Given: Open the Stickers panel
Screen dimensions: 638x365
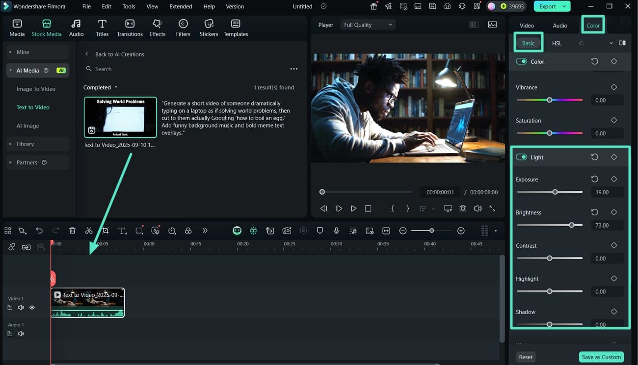Looking at the screenshot, I should pos(209,28).
